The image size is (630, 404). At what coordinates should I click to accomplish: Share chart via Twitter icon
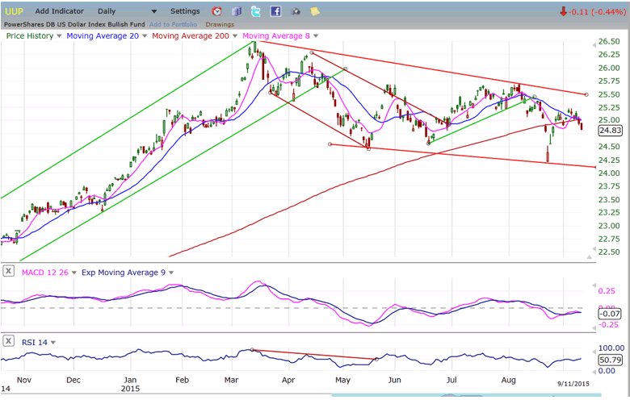256,11
